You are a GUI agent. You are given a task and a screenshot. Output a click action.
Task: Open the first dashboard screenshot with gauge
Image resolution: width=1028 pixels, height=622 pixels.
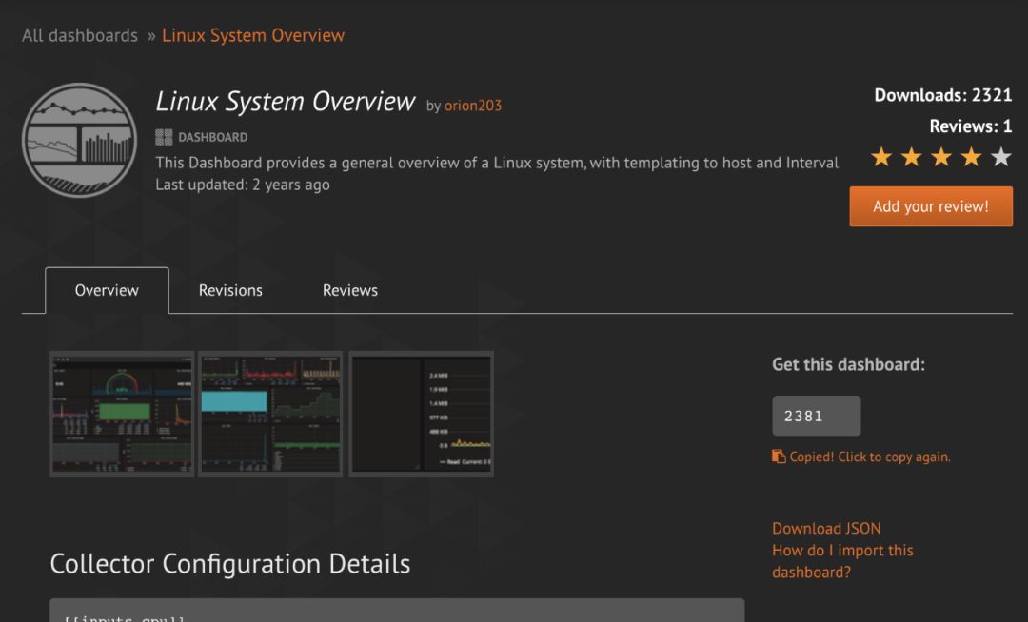point(122,414)
